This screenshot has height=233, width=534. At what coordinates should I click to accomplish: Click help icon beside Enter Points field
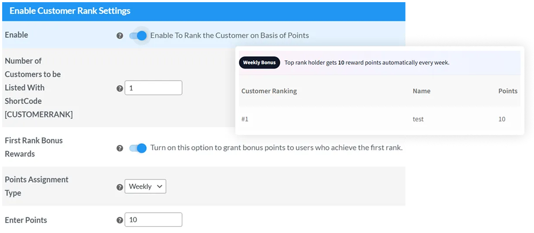pos(120,220)
